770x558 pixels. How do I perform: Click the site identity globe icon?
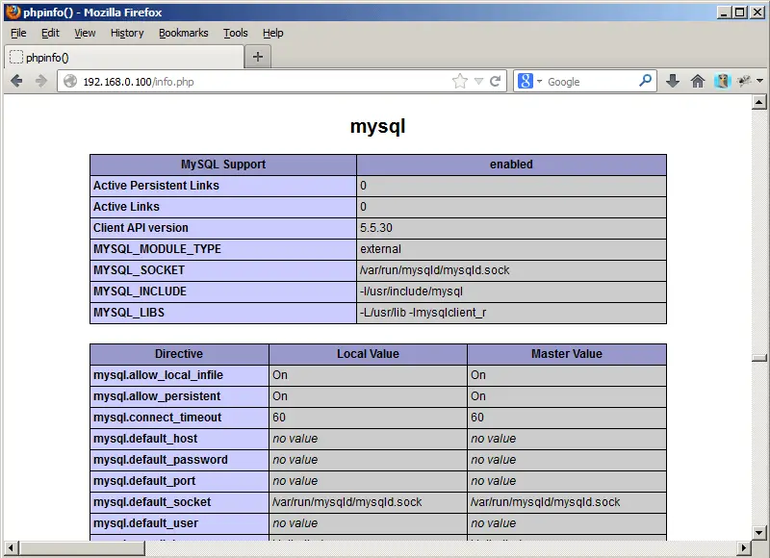tap(70, 81)
